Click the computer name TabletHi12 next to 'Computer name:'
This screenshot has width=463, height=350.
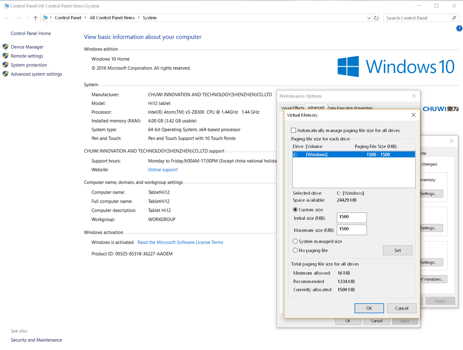point(159,192)
